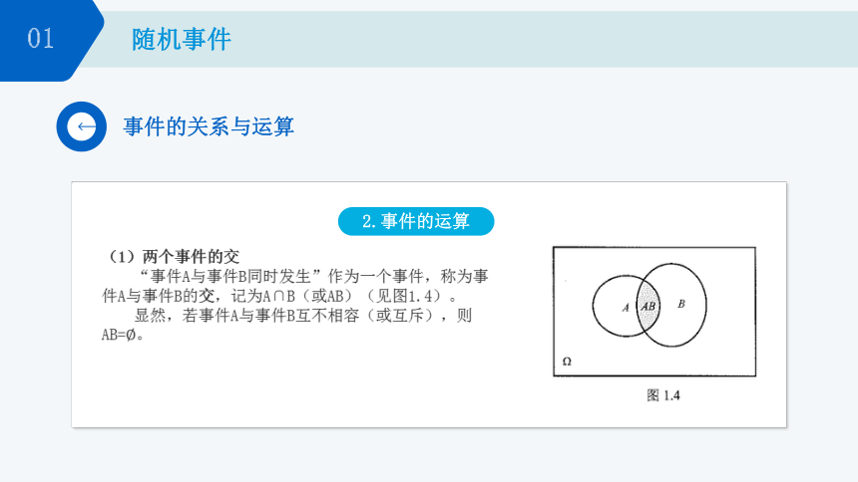Click the 事件的关系与运算 subtitle
Viewport: 858px width, 482px height.
pyautogui.click(x=209, y=126)
